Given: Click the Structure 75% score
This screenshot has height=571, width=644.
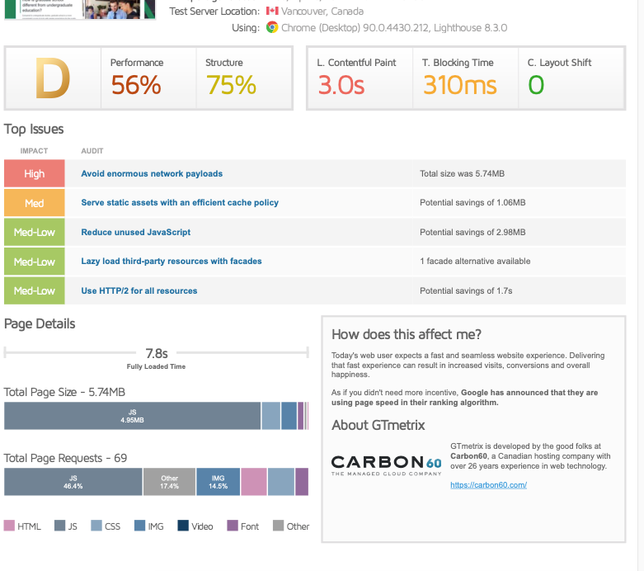Looking at the screenshot, I should tap(231, 85).
